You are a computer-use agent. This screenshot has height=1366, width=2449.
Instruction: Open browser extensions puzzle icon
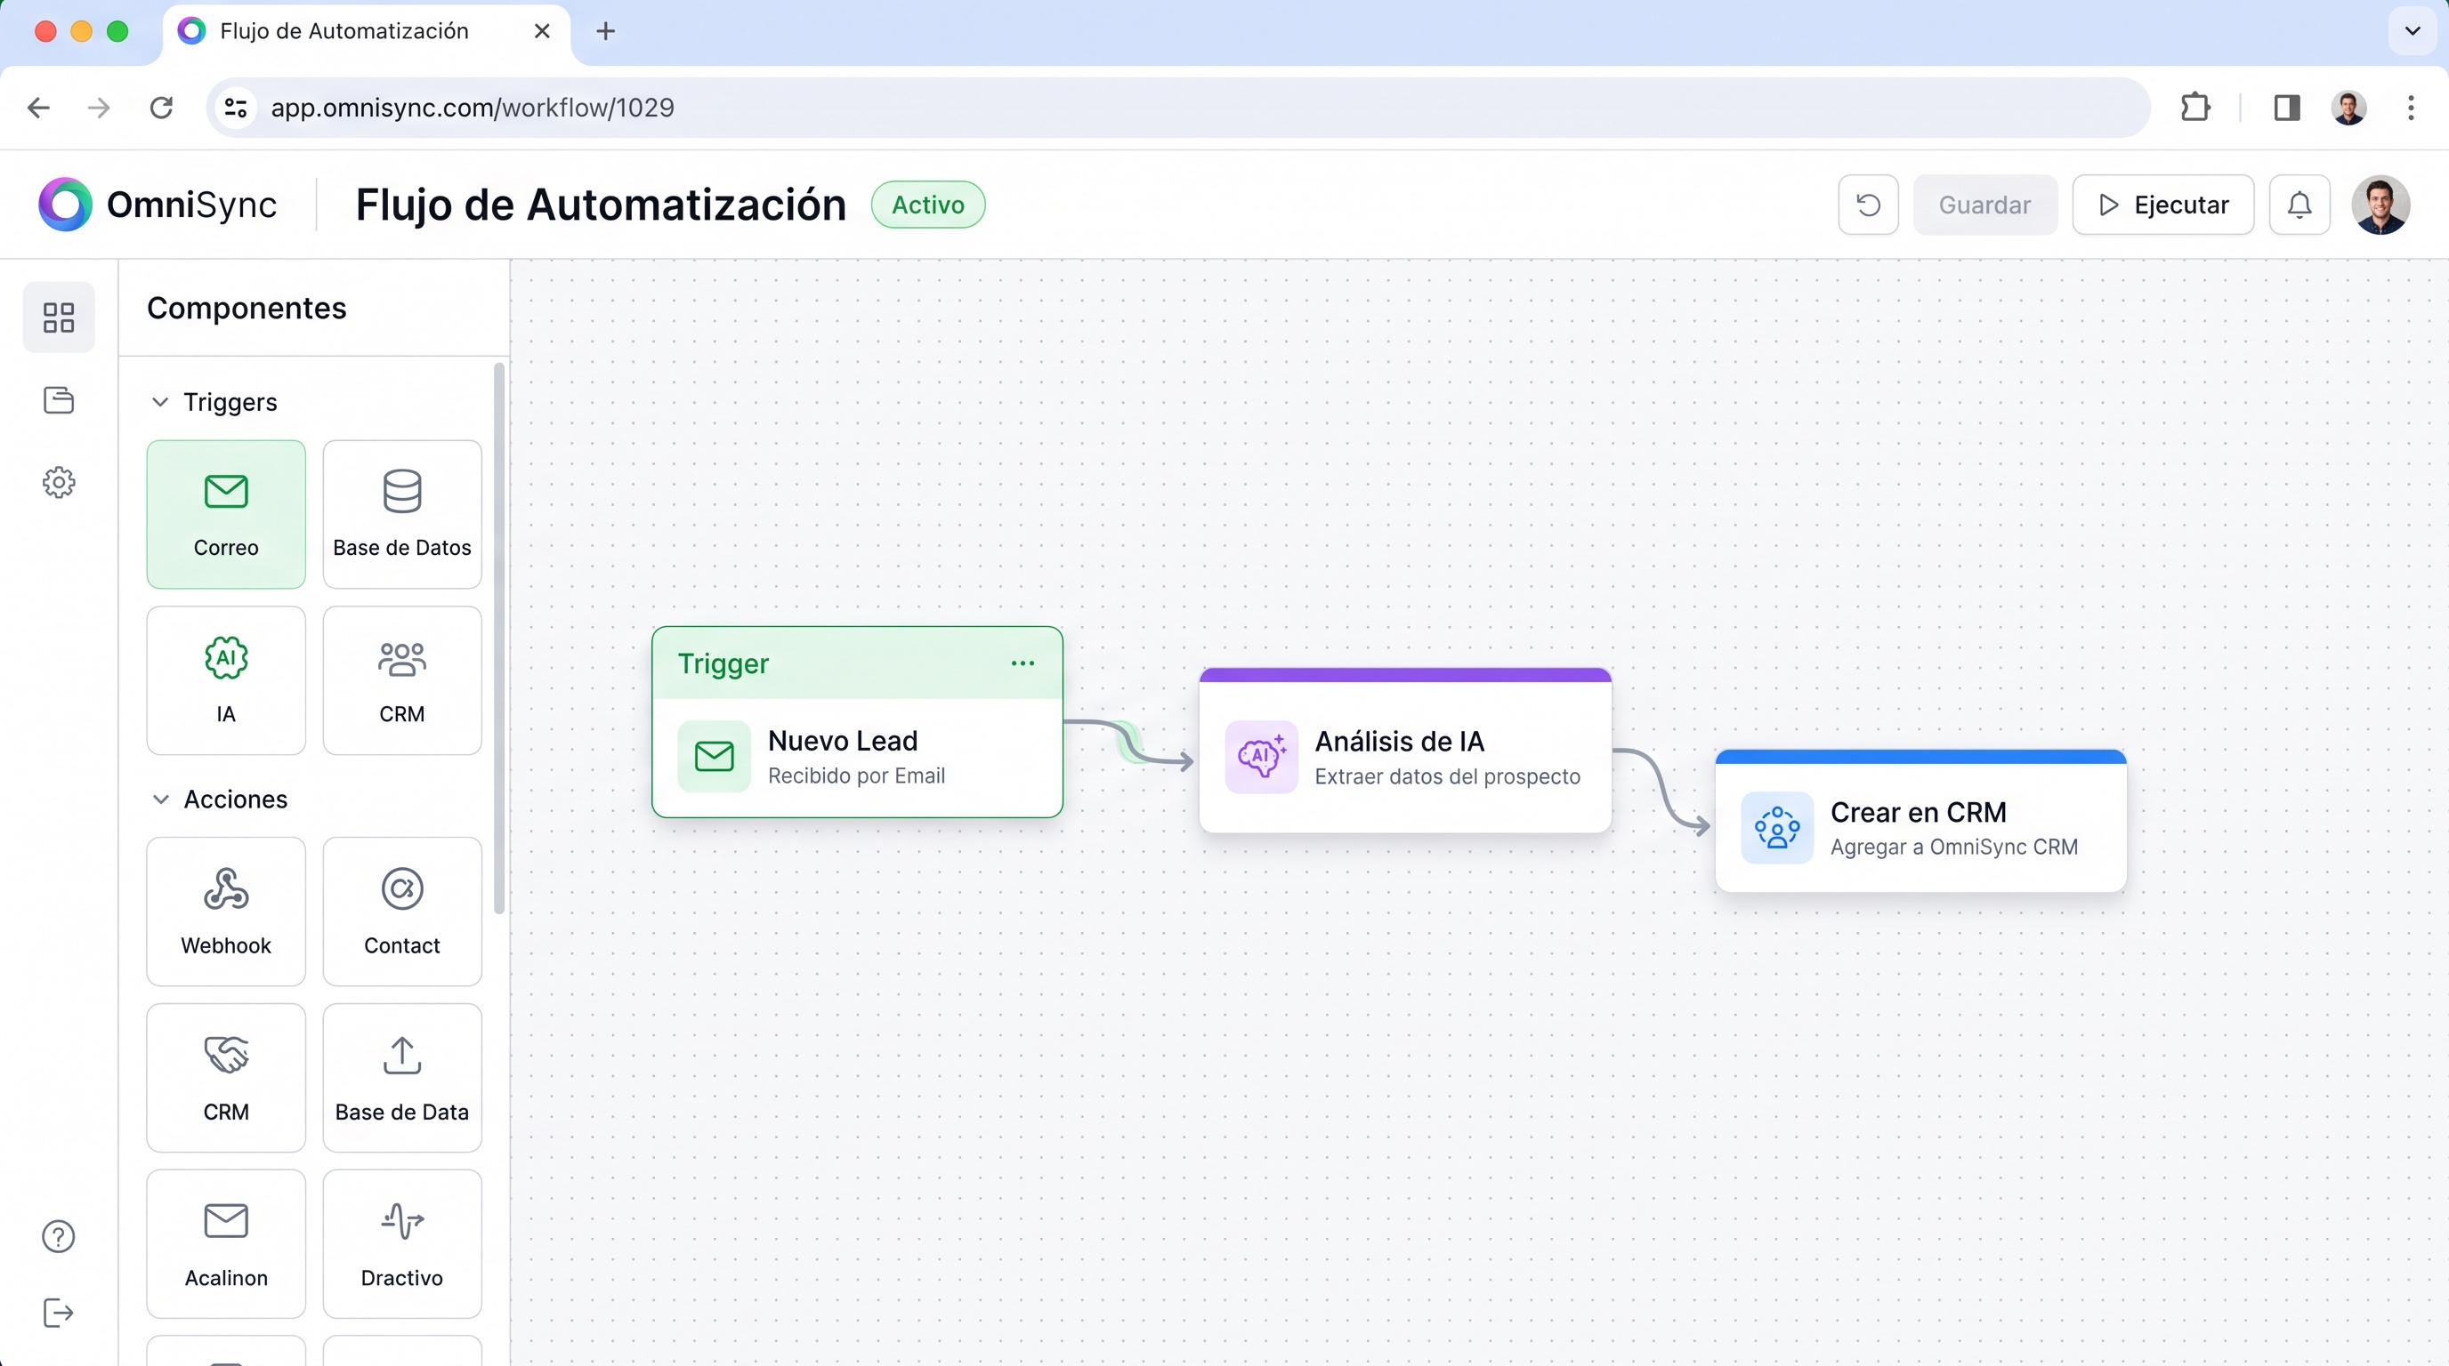2195,108
